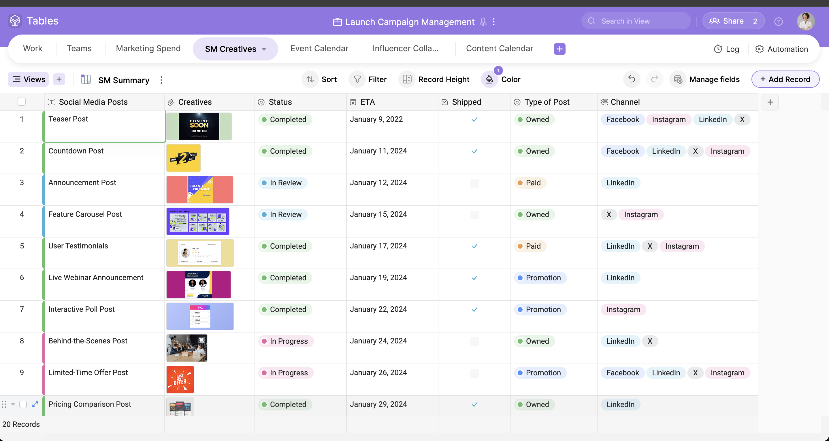Image resolution: width=829 pixels, height=441 pixels.
Task: Click the Add Record button
Action: pos(785,79)
